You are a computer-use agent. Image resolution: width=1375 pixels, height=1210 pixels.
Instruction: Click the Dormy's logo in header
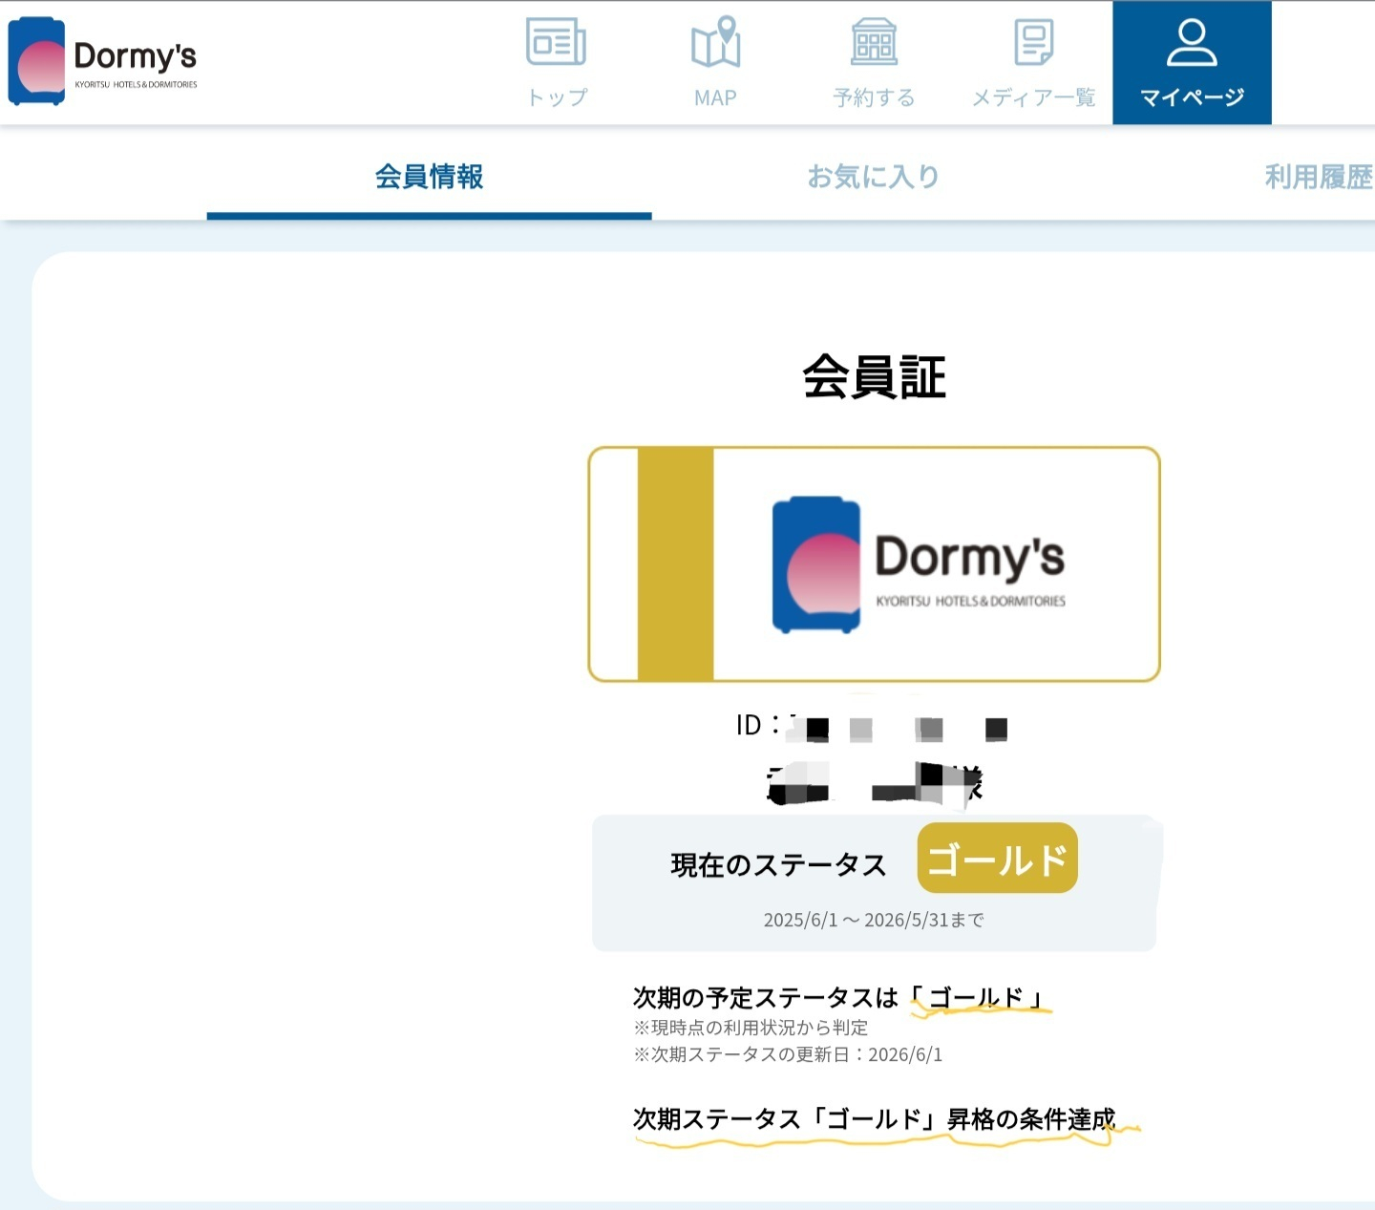103,61
